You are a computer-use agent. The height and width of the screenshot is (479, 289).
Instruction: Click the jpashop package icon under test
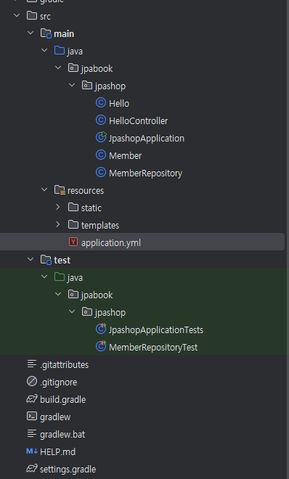click(x=86, y=311)
